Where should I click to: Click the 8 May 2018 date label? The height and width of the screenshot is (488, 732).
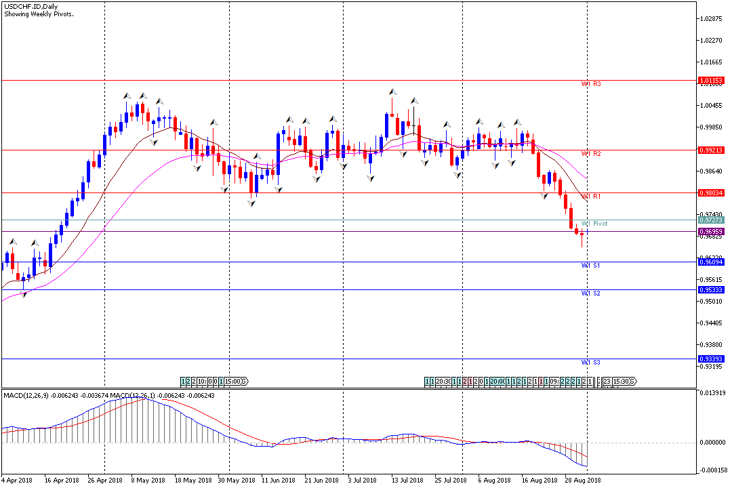(148, 480)
